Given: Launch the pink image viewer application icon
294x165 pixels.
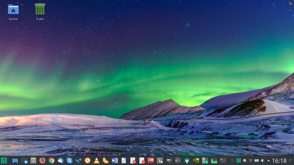Looking at the screenshot, I should [x=151, y=161].
